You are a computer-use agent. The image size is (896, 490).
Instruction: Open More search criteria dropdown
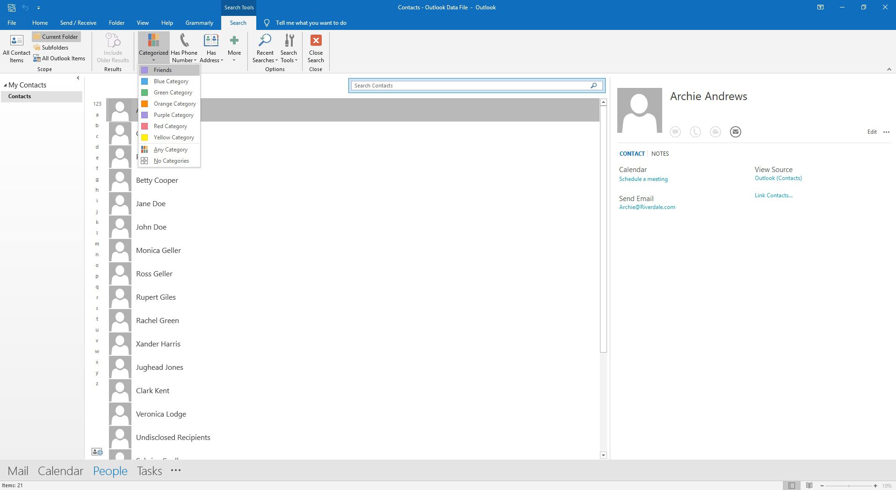(x=234, y=48)
